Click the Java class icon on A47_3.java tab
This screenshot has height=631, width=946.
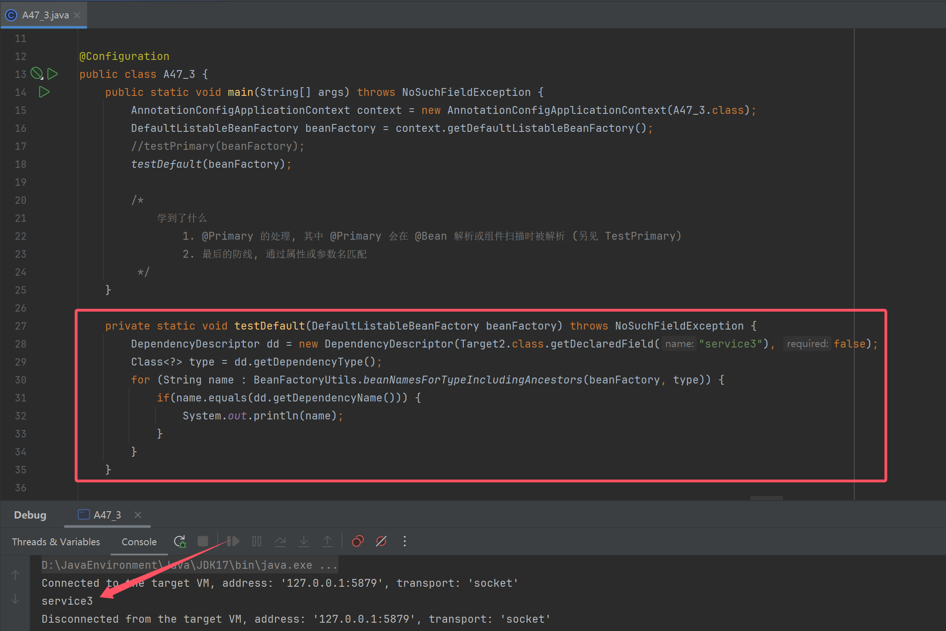coord(11,15)
